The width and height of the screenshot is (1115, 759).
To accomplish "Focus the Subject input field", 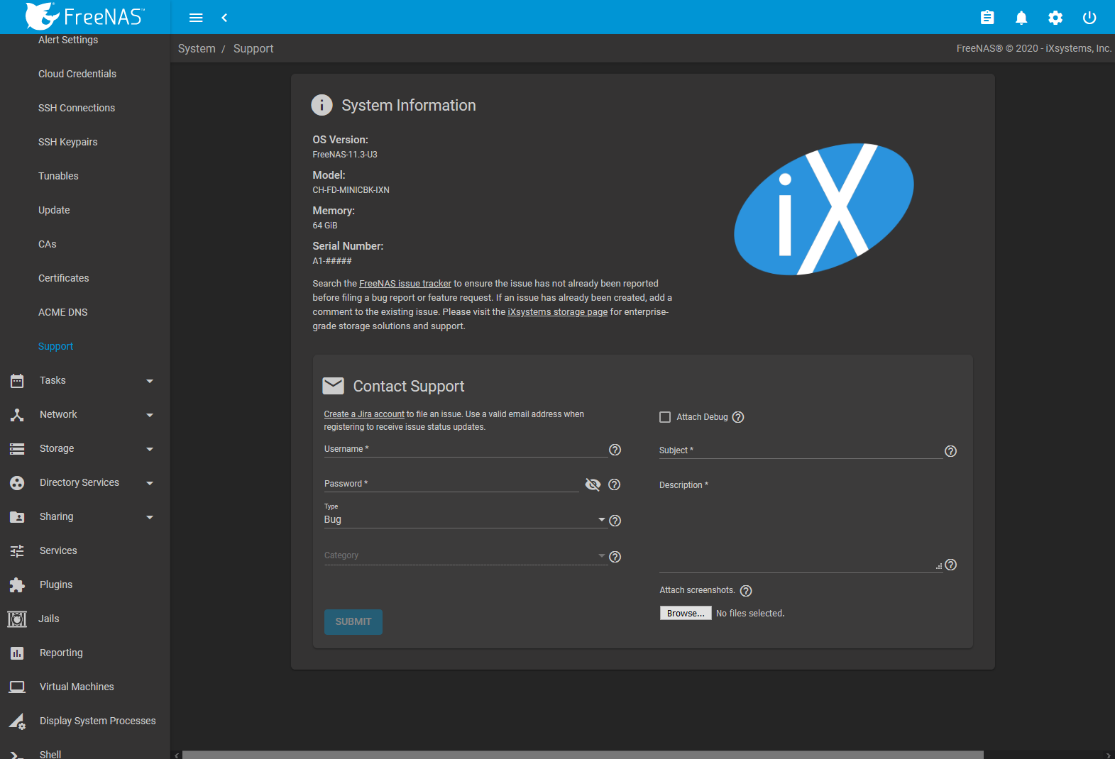I will pos(801,450).
